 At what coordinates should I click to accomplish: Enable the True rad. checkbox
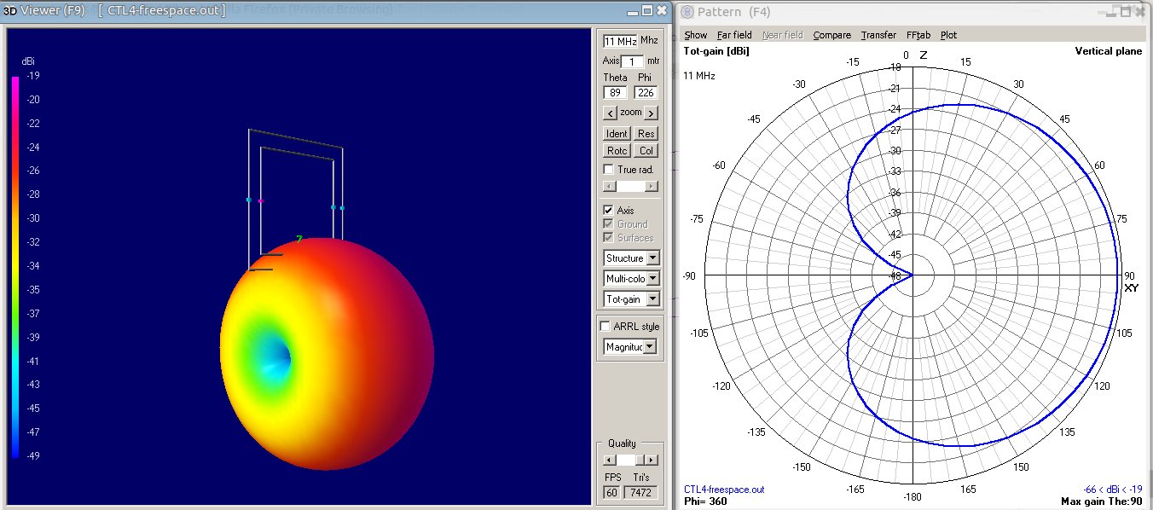[x=609, y=169]
